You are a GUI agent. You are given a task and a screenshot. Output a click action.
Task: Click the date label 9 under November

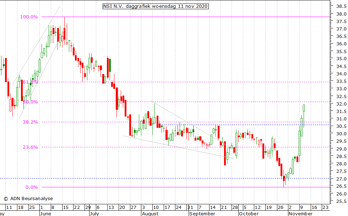301,208
